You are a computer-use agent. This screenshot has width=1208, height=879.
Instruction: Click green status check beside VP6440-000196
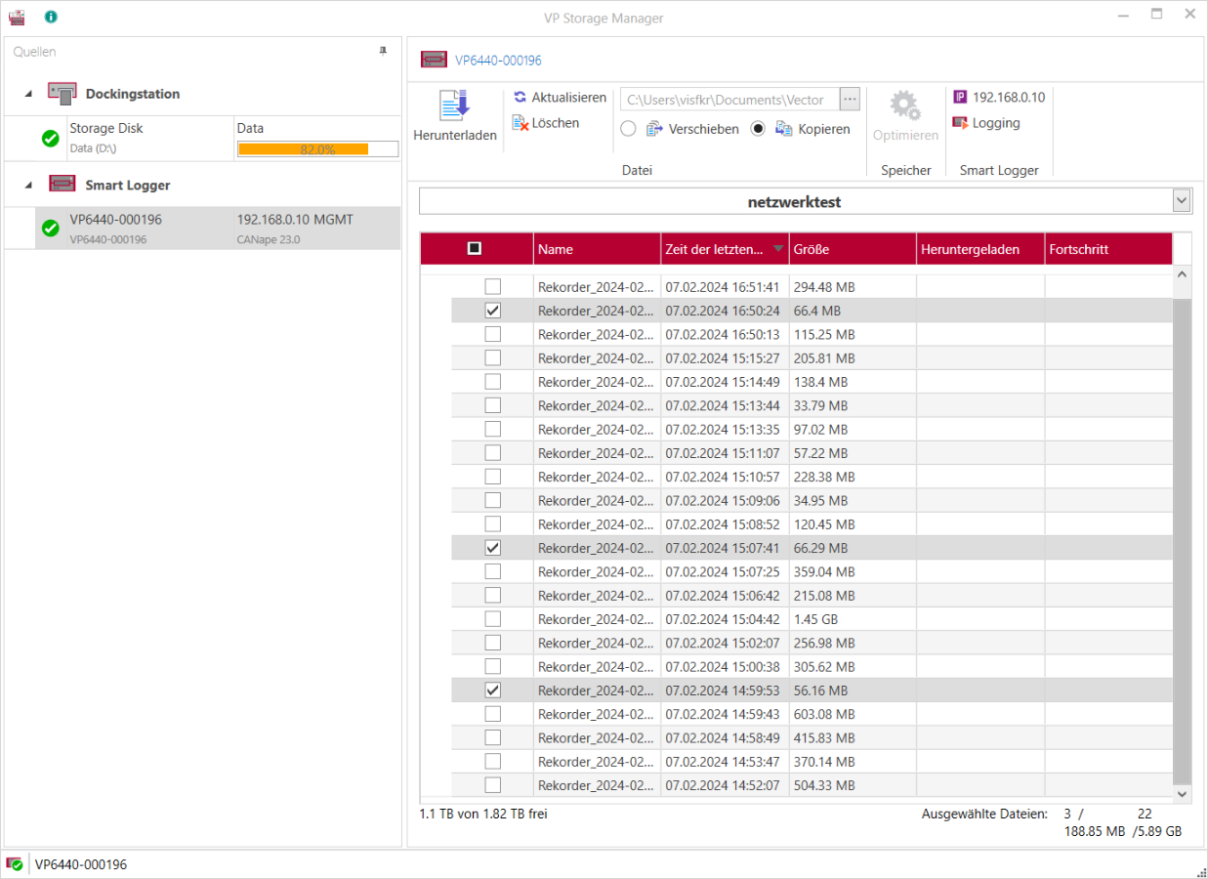click(51, 229)
